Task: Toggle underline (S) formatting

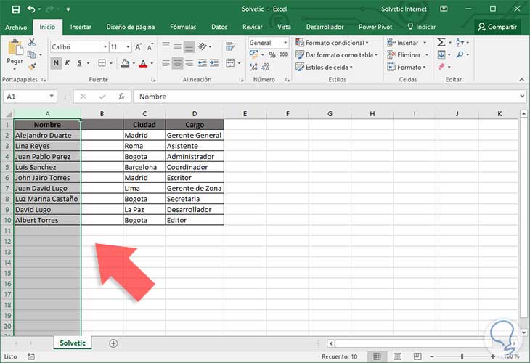Action: [79, 63]
